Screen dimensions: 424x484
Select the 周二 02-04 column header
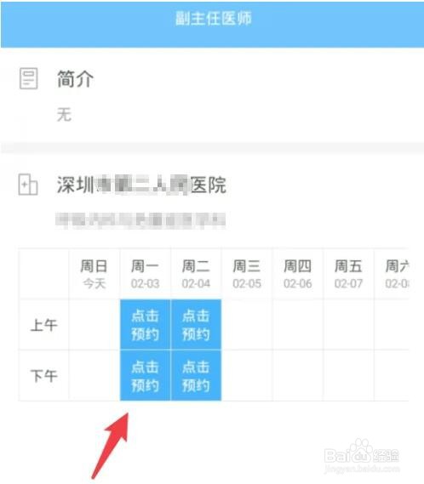196,274
